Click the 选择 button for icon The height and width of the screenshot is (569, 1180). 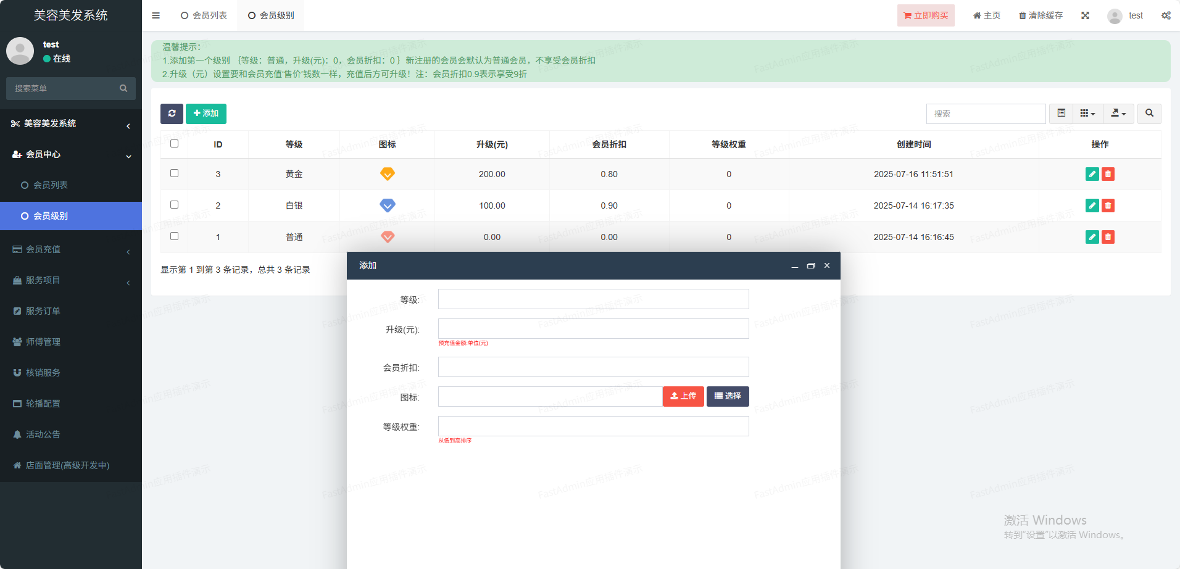click(x=728, y=396)
